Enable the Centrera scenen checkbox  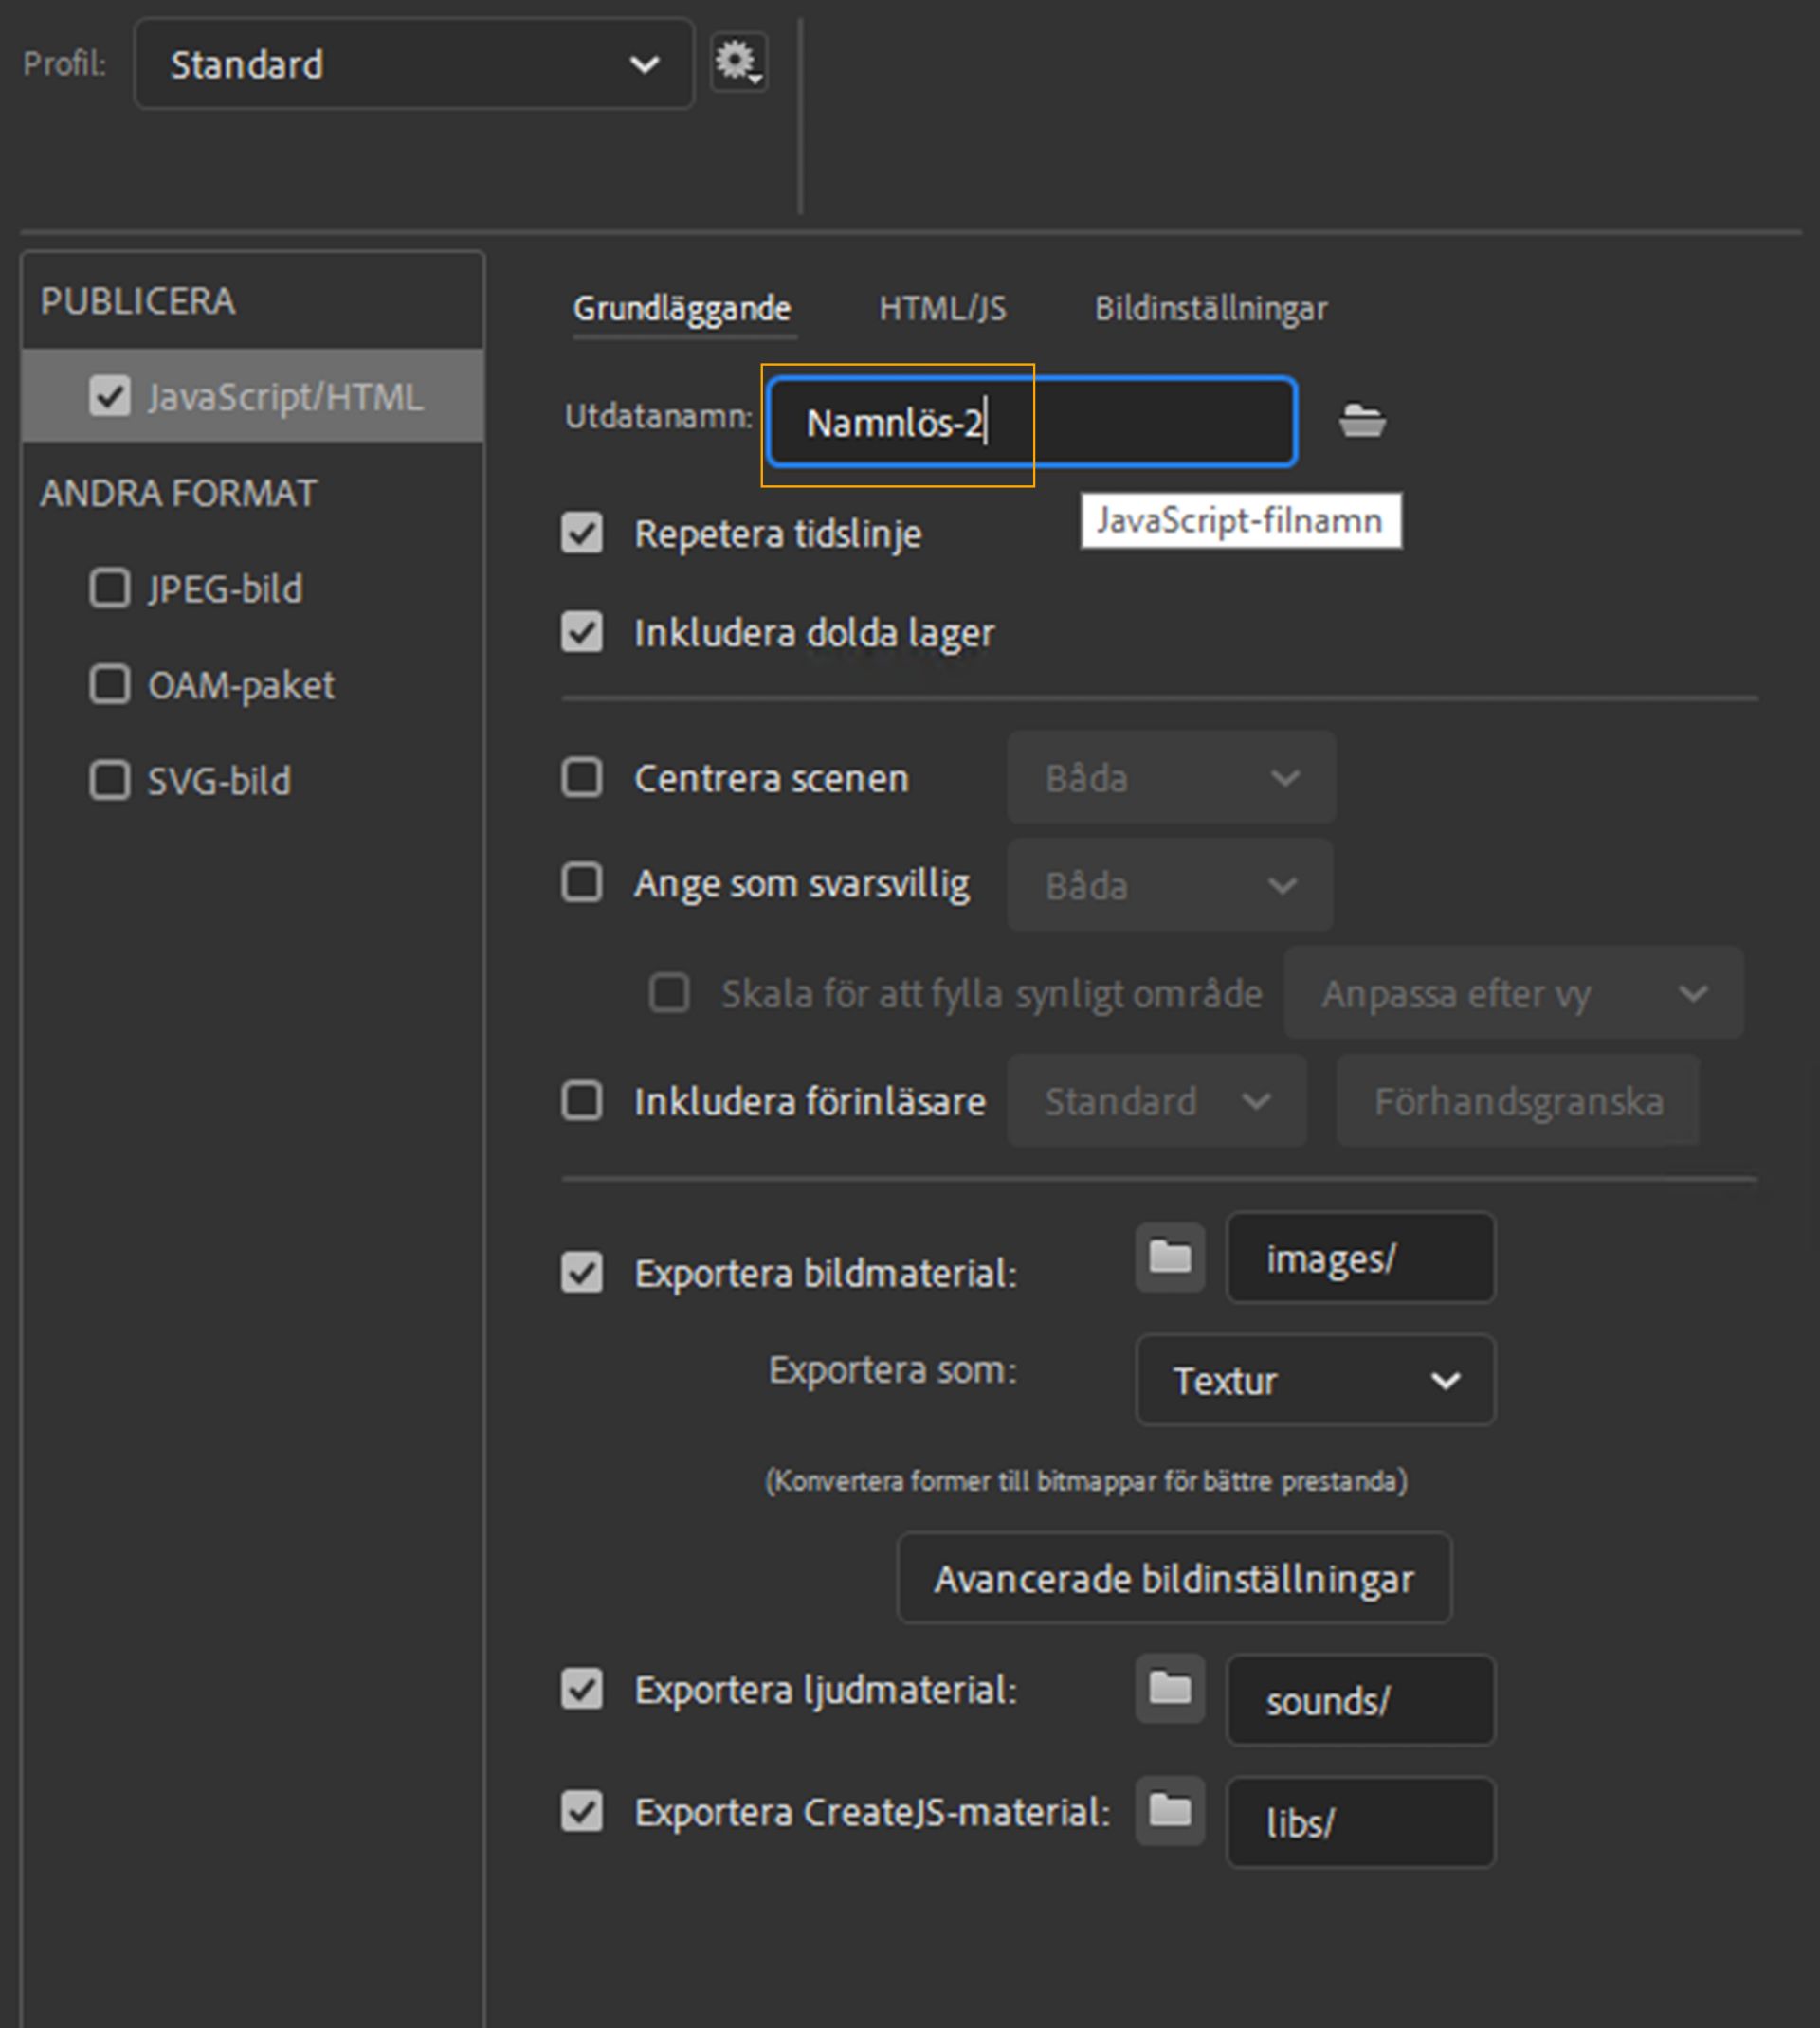[582, 778]
